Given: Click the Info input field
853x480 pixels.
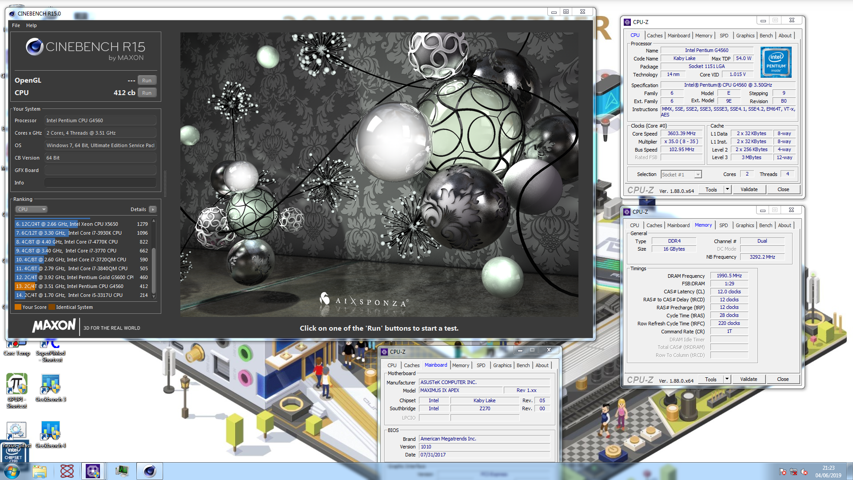Looking at the screenshot, I should [100, 183].
